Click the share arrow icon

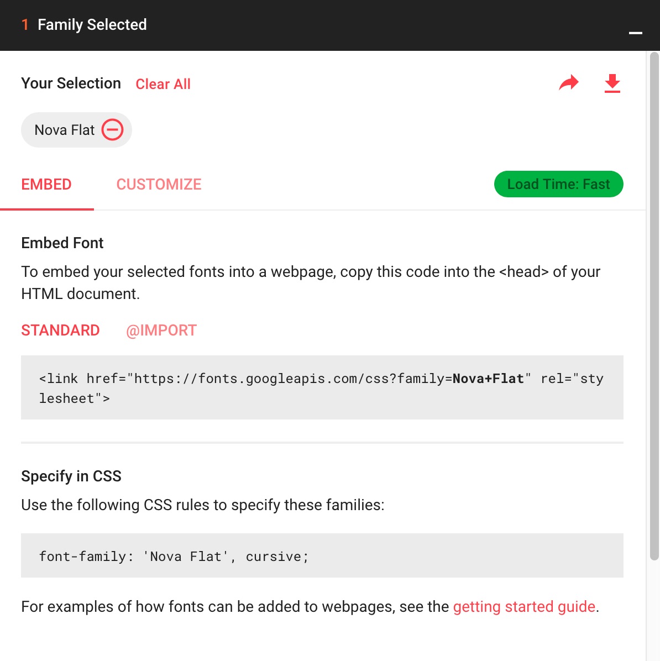(x=569, y=83)
